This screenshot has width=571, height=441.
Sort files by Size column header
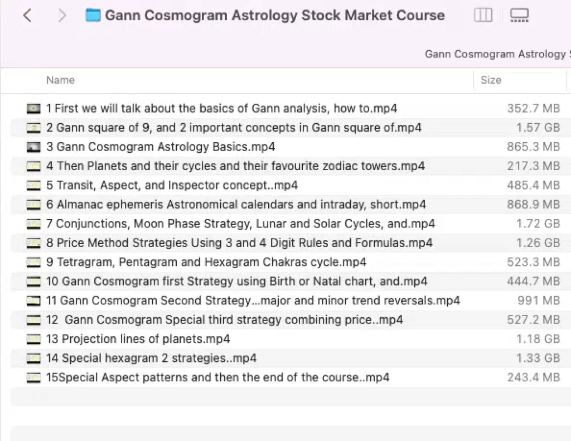coord(491,80)
